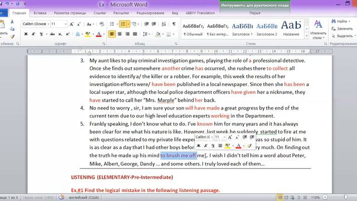Open borders dropdown in paragraph group

(173, 34)
